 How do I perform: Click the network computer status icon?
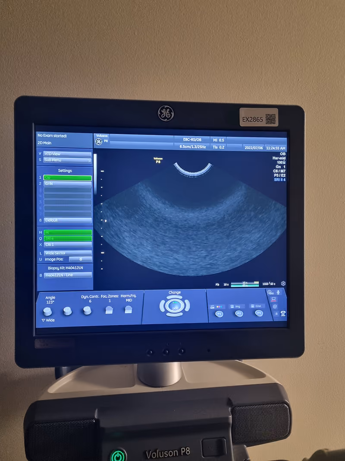click(x=274, y=299)
